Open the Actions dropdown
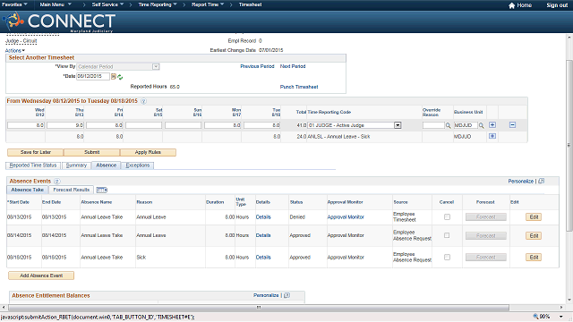The height and width of the screenshot is (322, 573). tap(15, 51)
